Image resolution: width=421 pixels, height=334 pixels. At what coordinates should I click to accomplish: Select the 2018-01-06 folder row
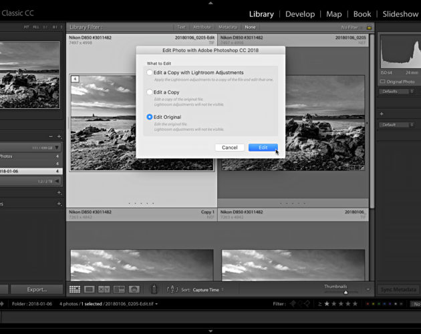31,171
